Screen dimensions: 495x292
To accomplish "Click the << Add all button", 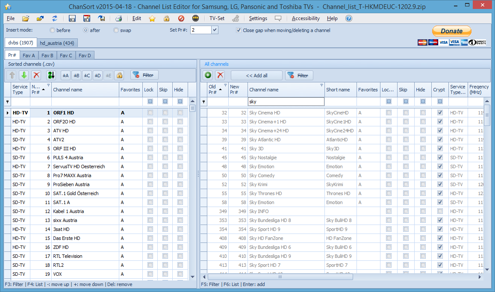I will 256,76.
